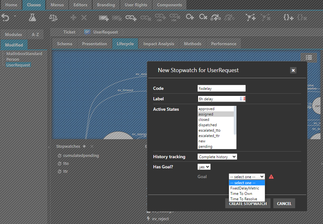323x224 pixels.
Task: Click the flag icon in Label field
Action: 242,99
